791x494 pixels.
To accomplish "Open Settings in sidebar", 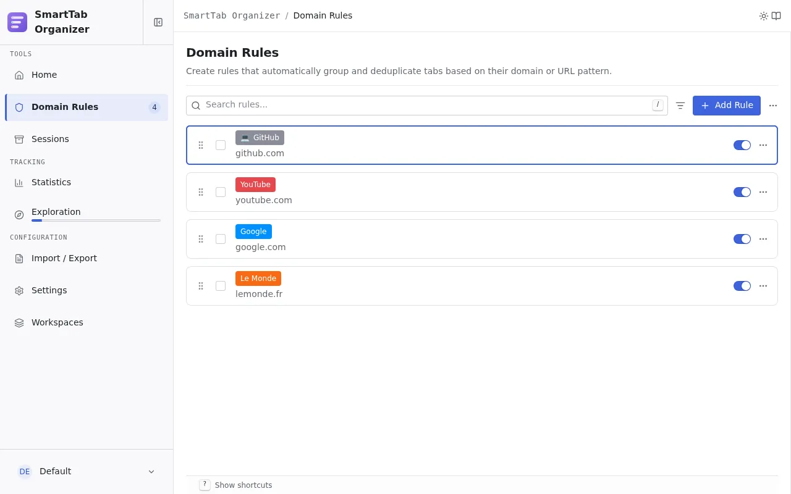I will click(x=87, y=291).
